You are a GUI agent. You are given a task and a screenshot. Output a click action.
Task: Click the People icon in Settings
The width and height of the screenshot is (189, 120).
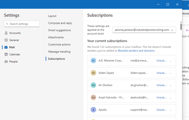[x=6, y=62]
